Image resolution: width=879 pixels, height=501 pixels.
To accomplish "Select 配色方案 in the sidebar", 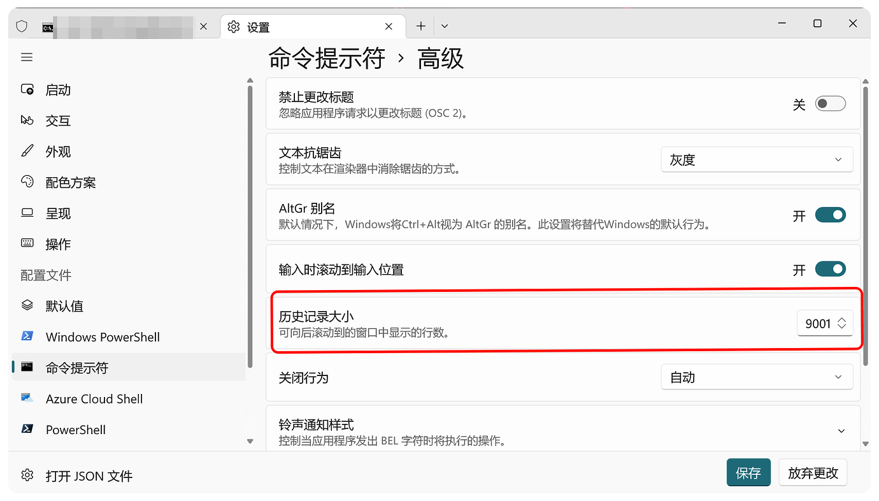I will point(129,182).
